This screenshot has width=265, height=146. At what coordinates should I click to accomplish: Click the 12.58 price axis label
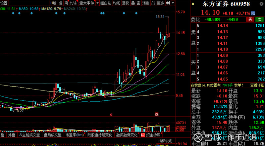point(180,54)
